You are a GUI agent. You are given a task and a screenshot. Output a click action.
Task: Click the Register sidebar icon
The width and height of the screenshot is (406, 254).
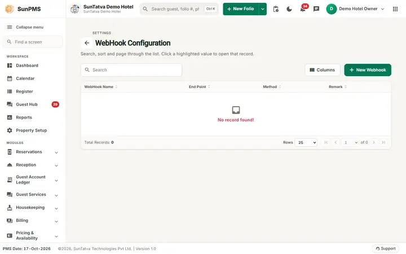[x=10, y=91]
